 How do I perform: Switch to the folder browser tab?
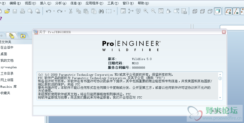coord(12,36)
